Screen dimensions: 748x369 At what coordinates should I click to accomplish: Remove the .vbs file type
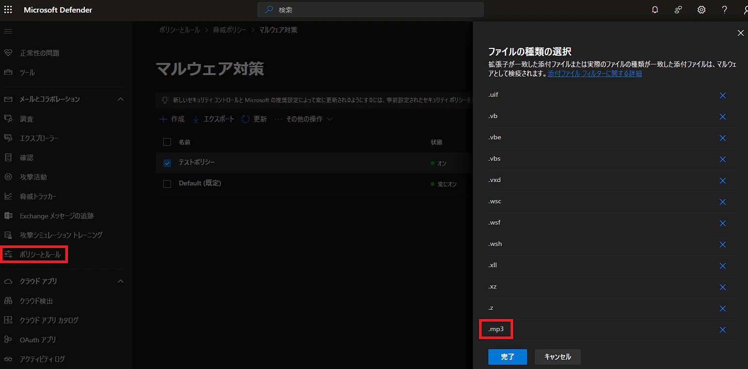(723, 159)
